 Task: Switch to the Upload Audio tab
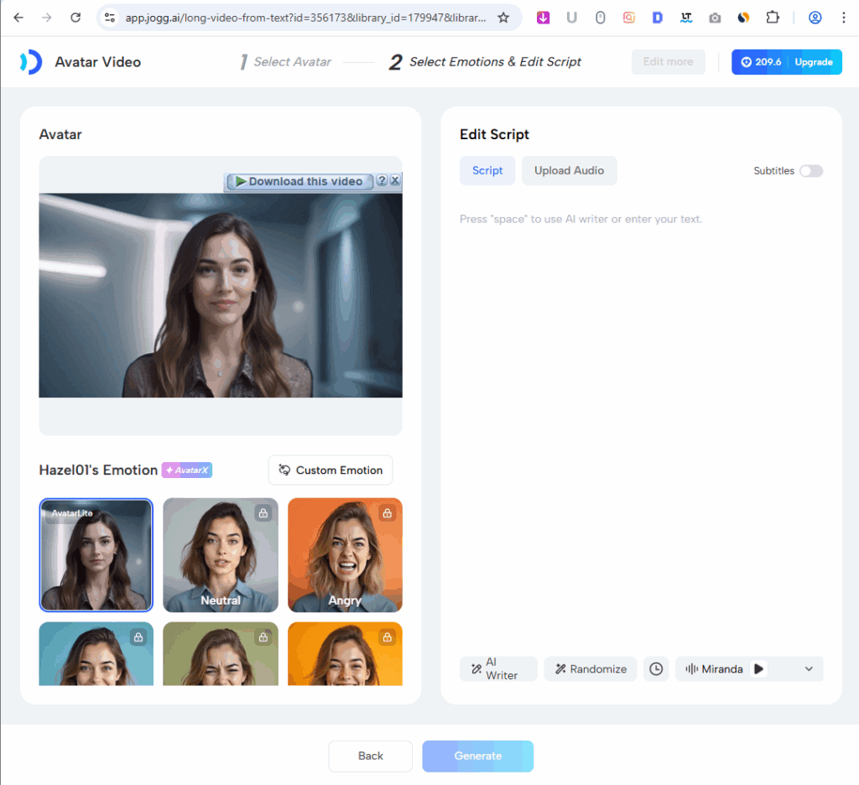(x=569, y=171)
